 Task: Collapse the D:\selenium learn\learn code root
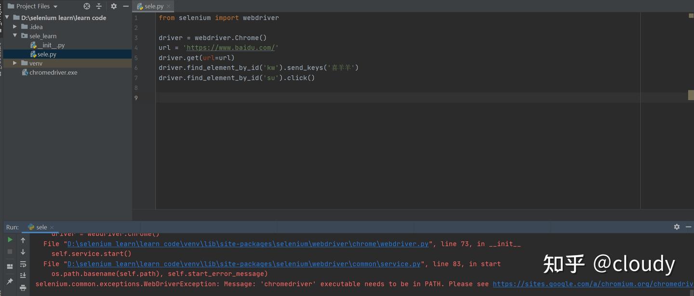click(7, 18)
